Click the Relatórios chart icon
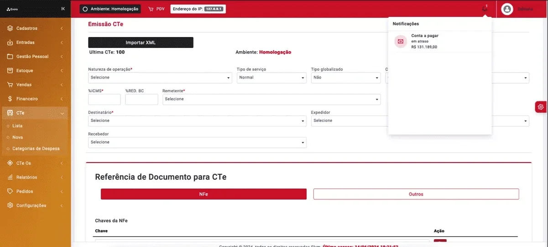 click(10, 177)
